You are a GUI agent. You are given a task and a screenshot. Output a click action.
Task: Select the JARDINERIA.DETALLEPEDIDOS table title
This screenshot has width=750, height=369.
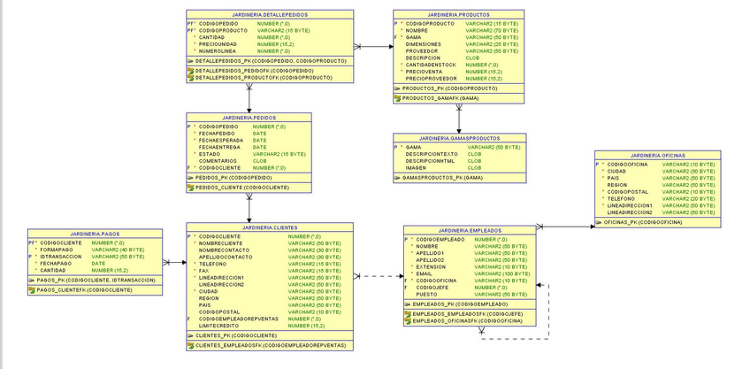click(x=270, y=15)
